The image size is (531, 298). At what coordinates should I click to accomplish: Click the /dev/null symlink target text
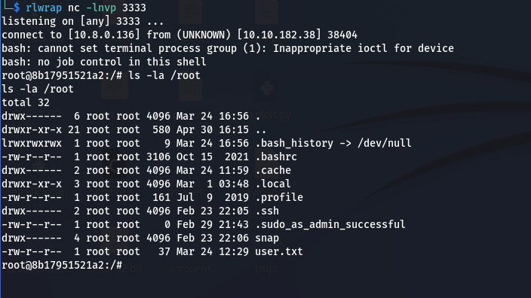(x=385, y=143)
